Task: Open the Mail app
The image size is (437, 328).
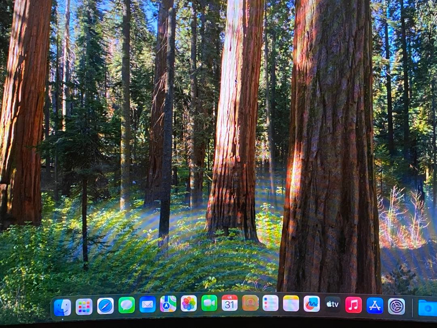Action: click(148, 304)
